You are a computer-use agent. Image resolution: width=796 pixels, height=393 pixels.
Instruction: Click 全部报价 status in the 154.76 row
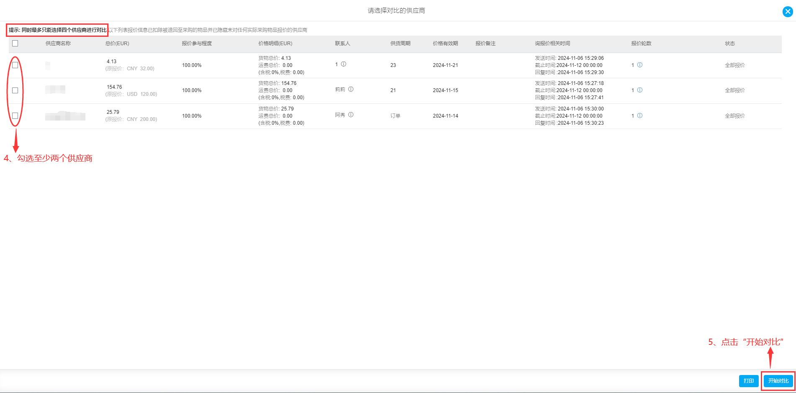click(x=735, y=90)
